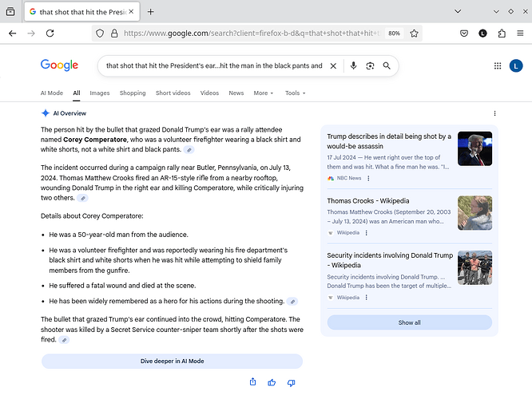Clear the search query text

tap(333, 65)
